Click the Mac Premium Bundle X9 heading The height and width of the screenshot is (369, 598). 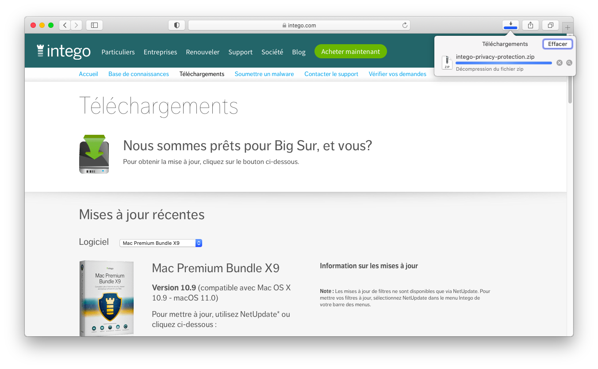(x=215, y=268)
